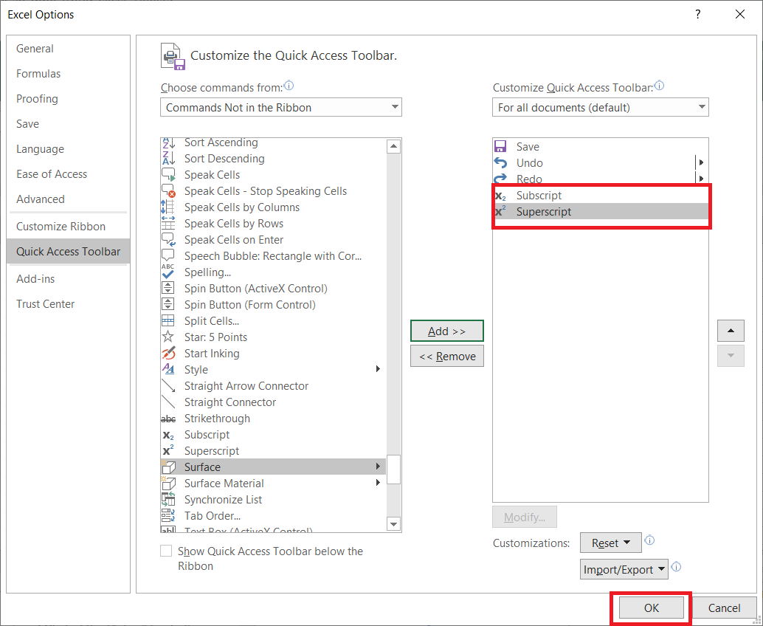Click the commands list scrollbar down arrow
763x626 pixels.
[x=393, y=524]
